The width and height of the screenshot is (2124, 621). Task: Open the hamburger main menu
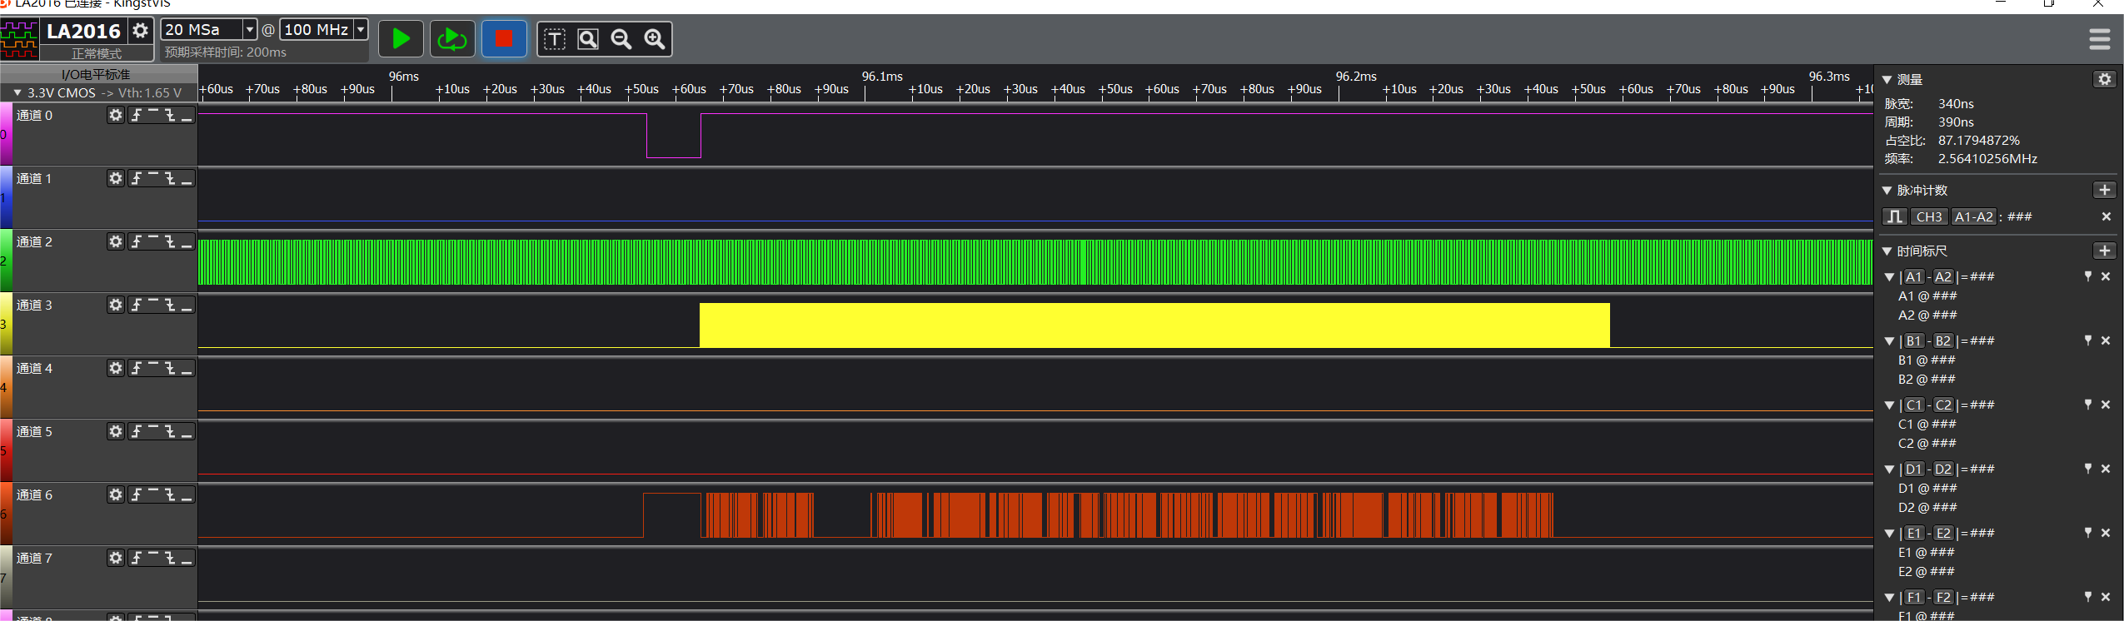(x=2100, y=39)
